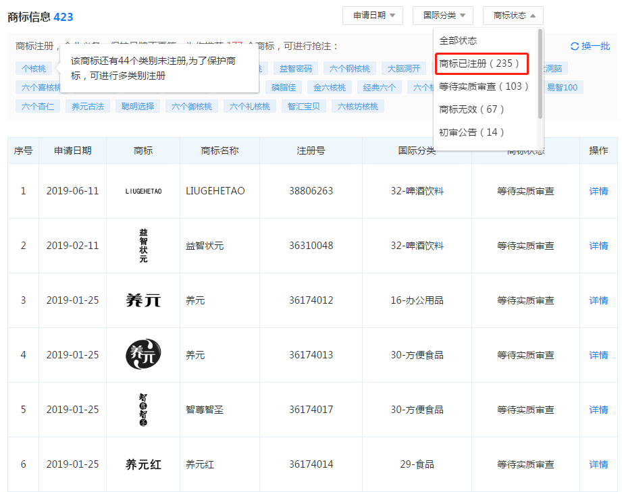The image size is (622, 492).
Task: Click the 六个礼核桃 suggestion tag
Action: coord(249,106)
